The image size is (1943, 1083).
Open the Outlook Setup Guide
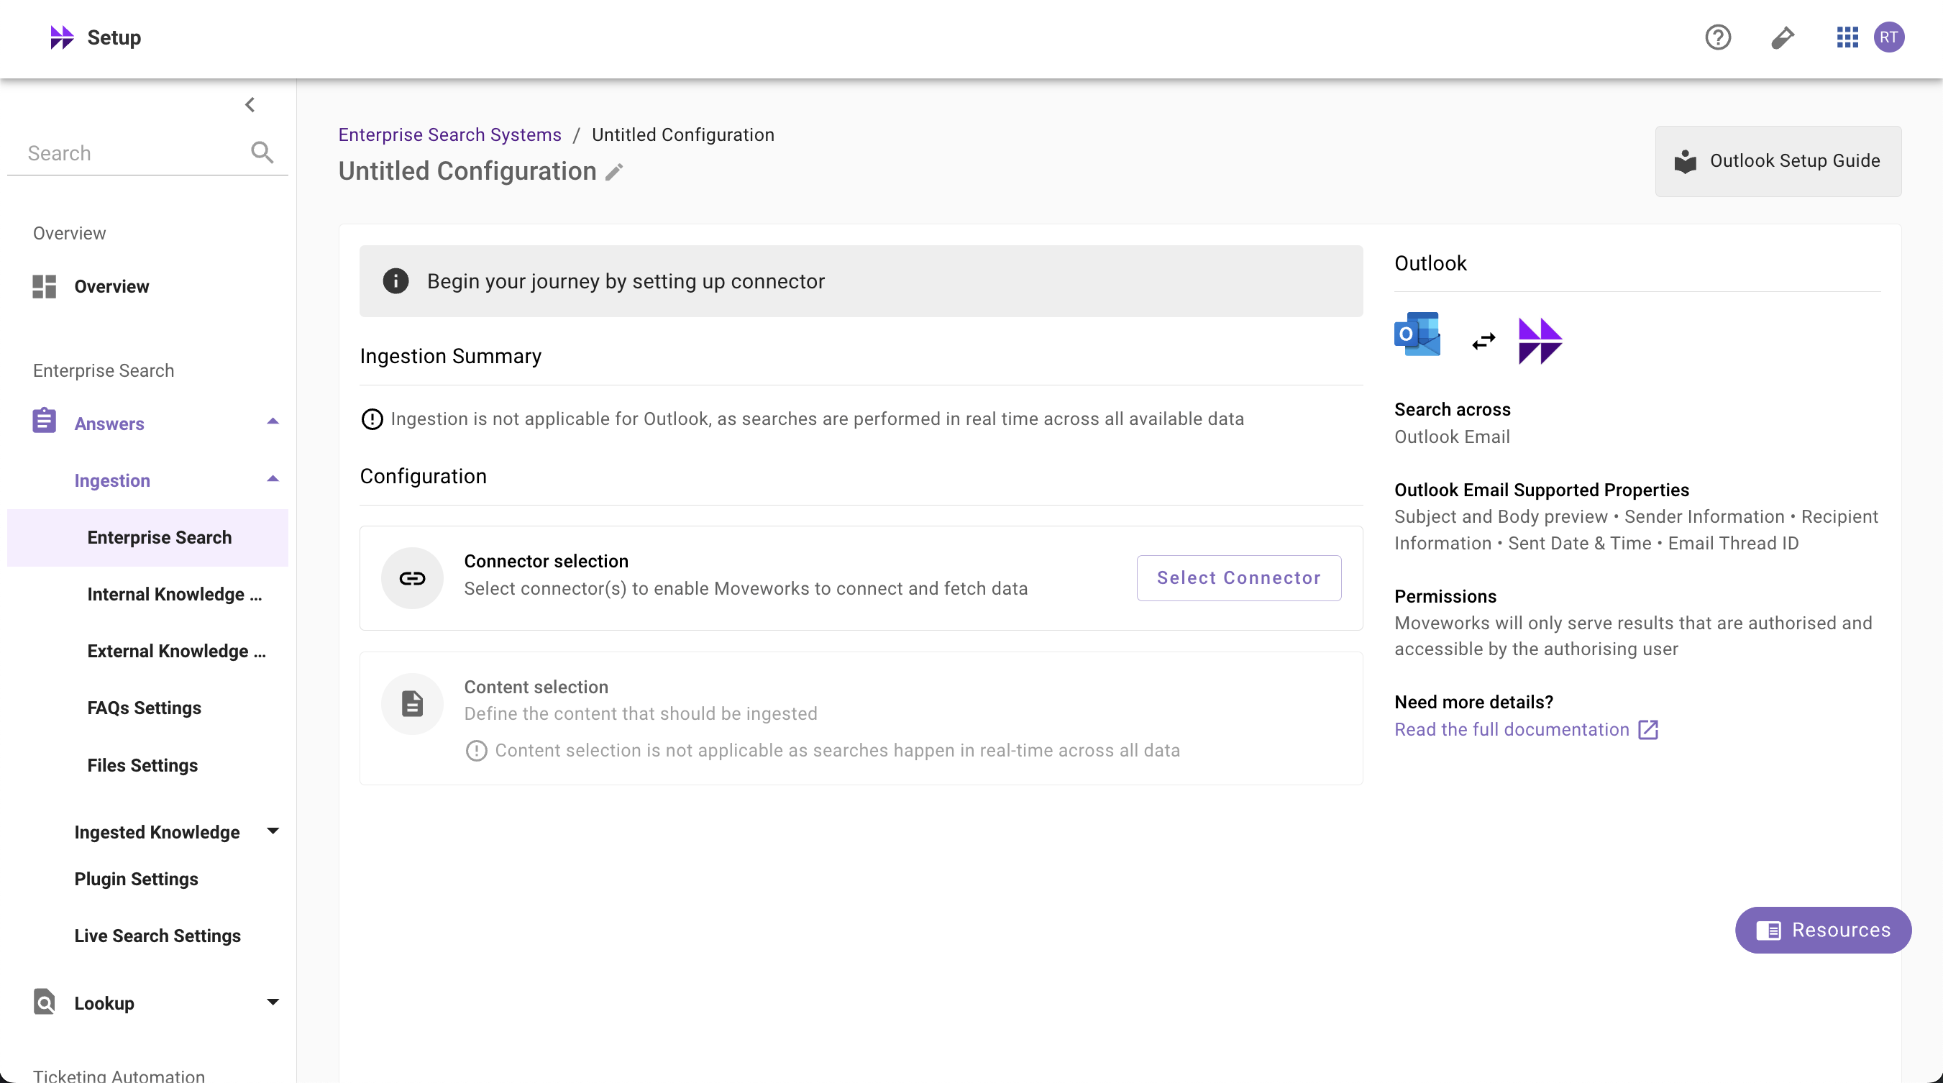pos(1778,160)
